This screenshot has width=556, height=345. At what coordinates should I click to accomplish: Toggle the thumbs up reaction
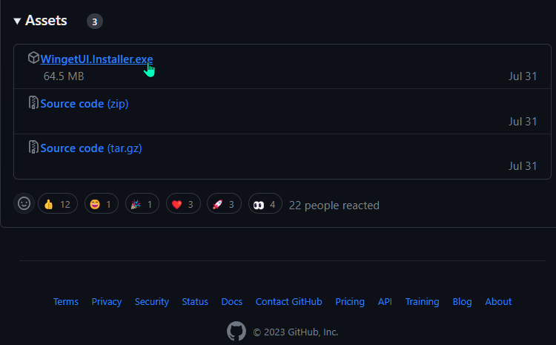(x=58, y=204)
